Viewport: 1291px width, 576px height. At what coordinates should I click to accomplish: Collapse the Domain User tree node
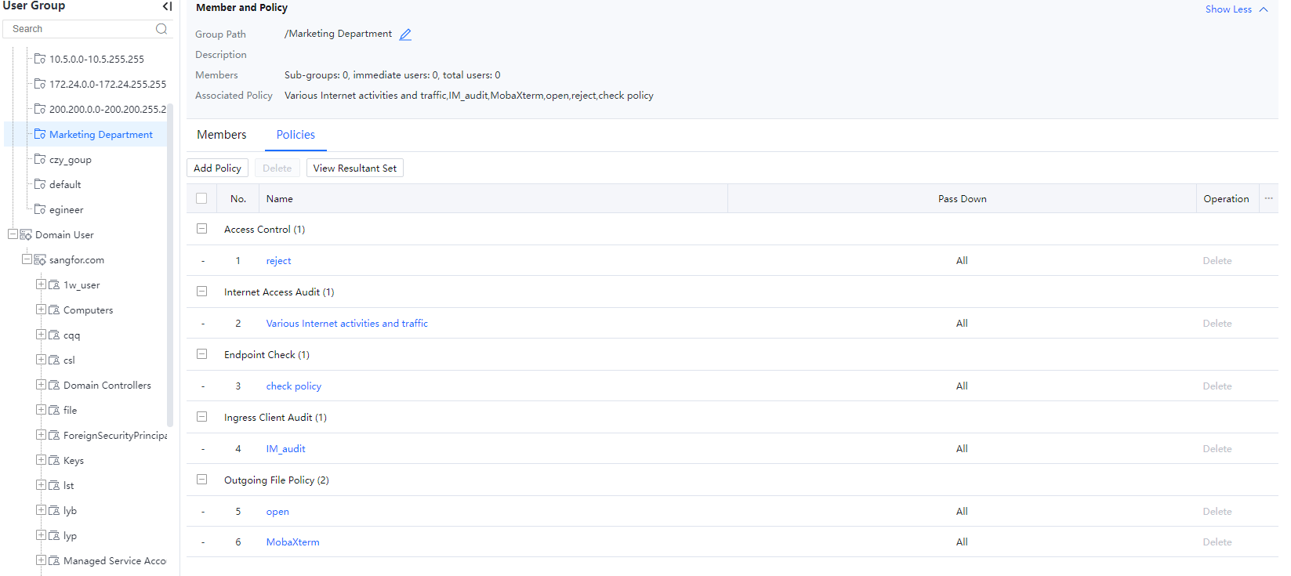tap(13, 234)
